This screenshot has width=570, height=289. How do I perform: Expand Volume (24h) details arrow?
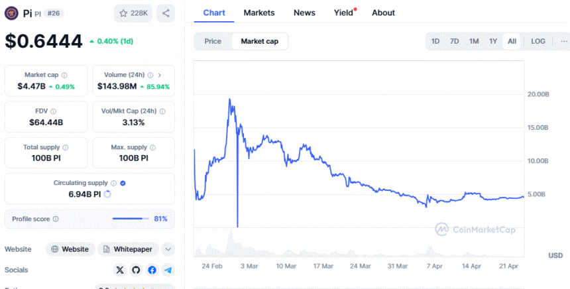[x=159, y=76]
